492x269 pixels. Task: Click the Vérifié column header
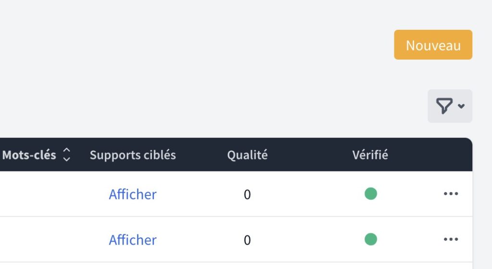point(370,155)
